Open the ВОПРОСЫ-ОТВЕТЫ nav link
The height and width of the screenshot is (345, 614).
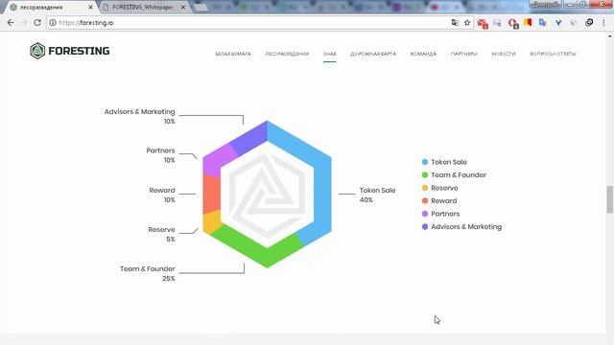pos(553,54)
